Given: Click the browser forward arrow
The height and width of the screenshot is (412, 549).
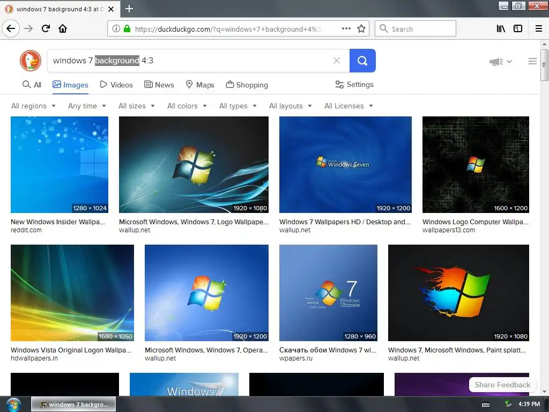Looking at the screenshot, I should [28, 28].
